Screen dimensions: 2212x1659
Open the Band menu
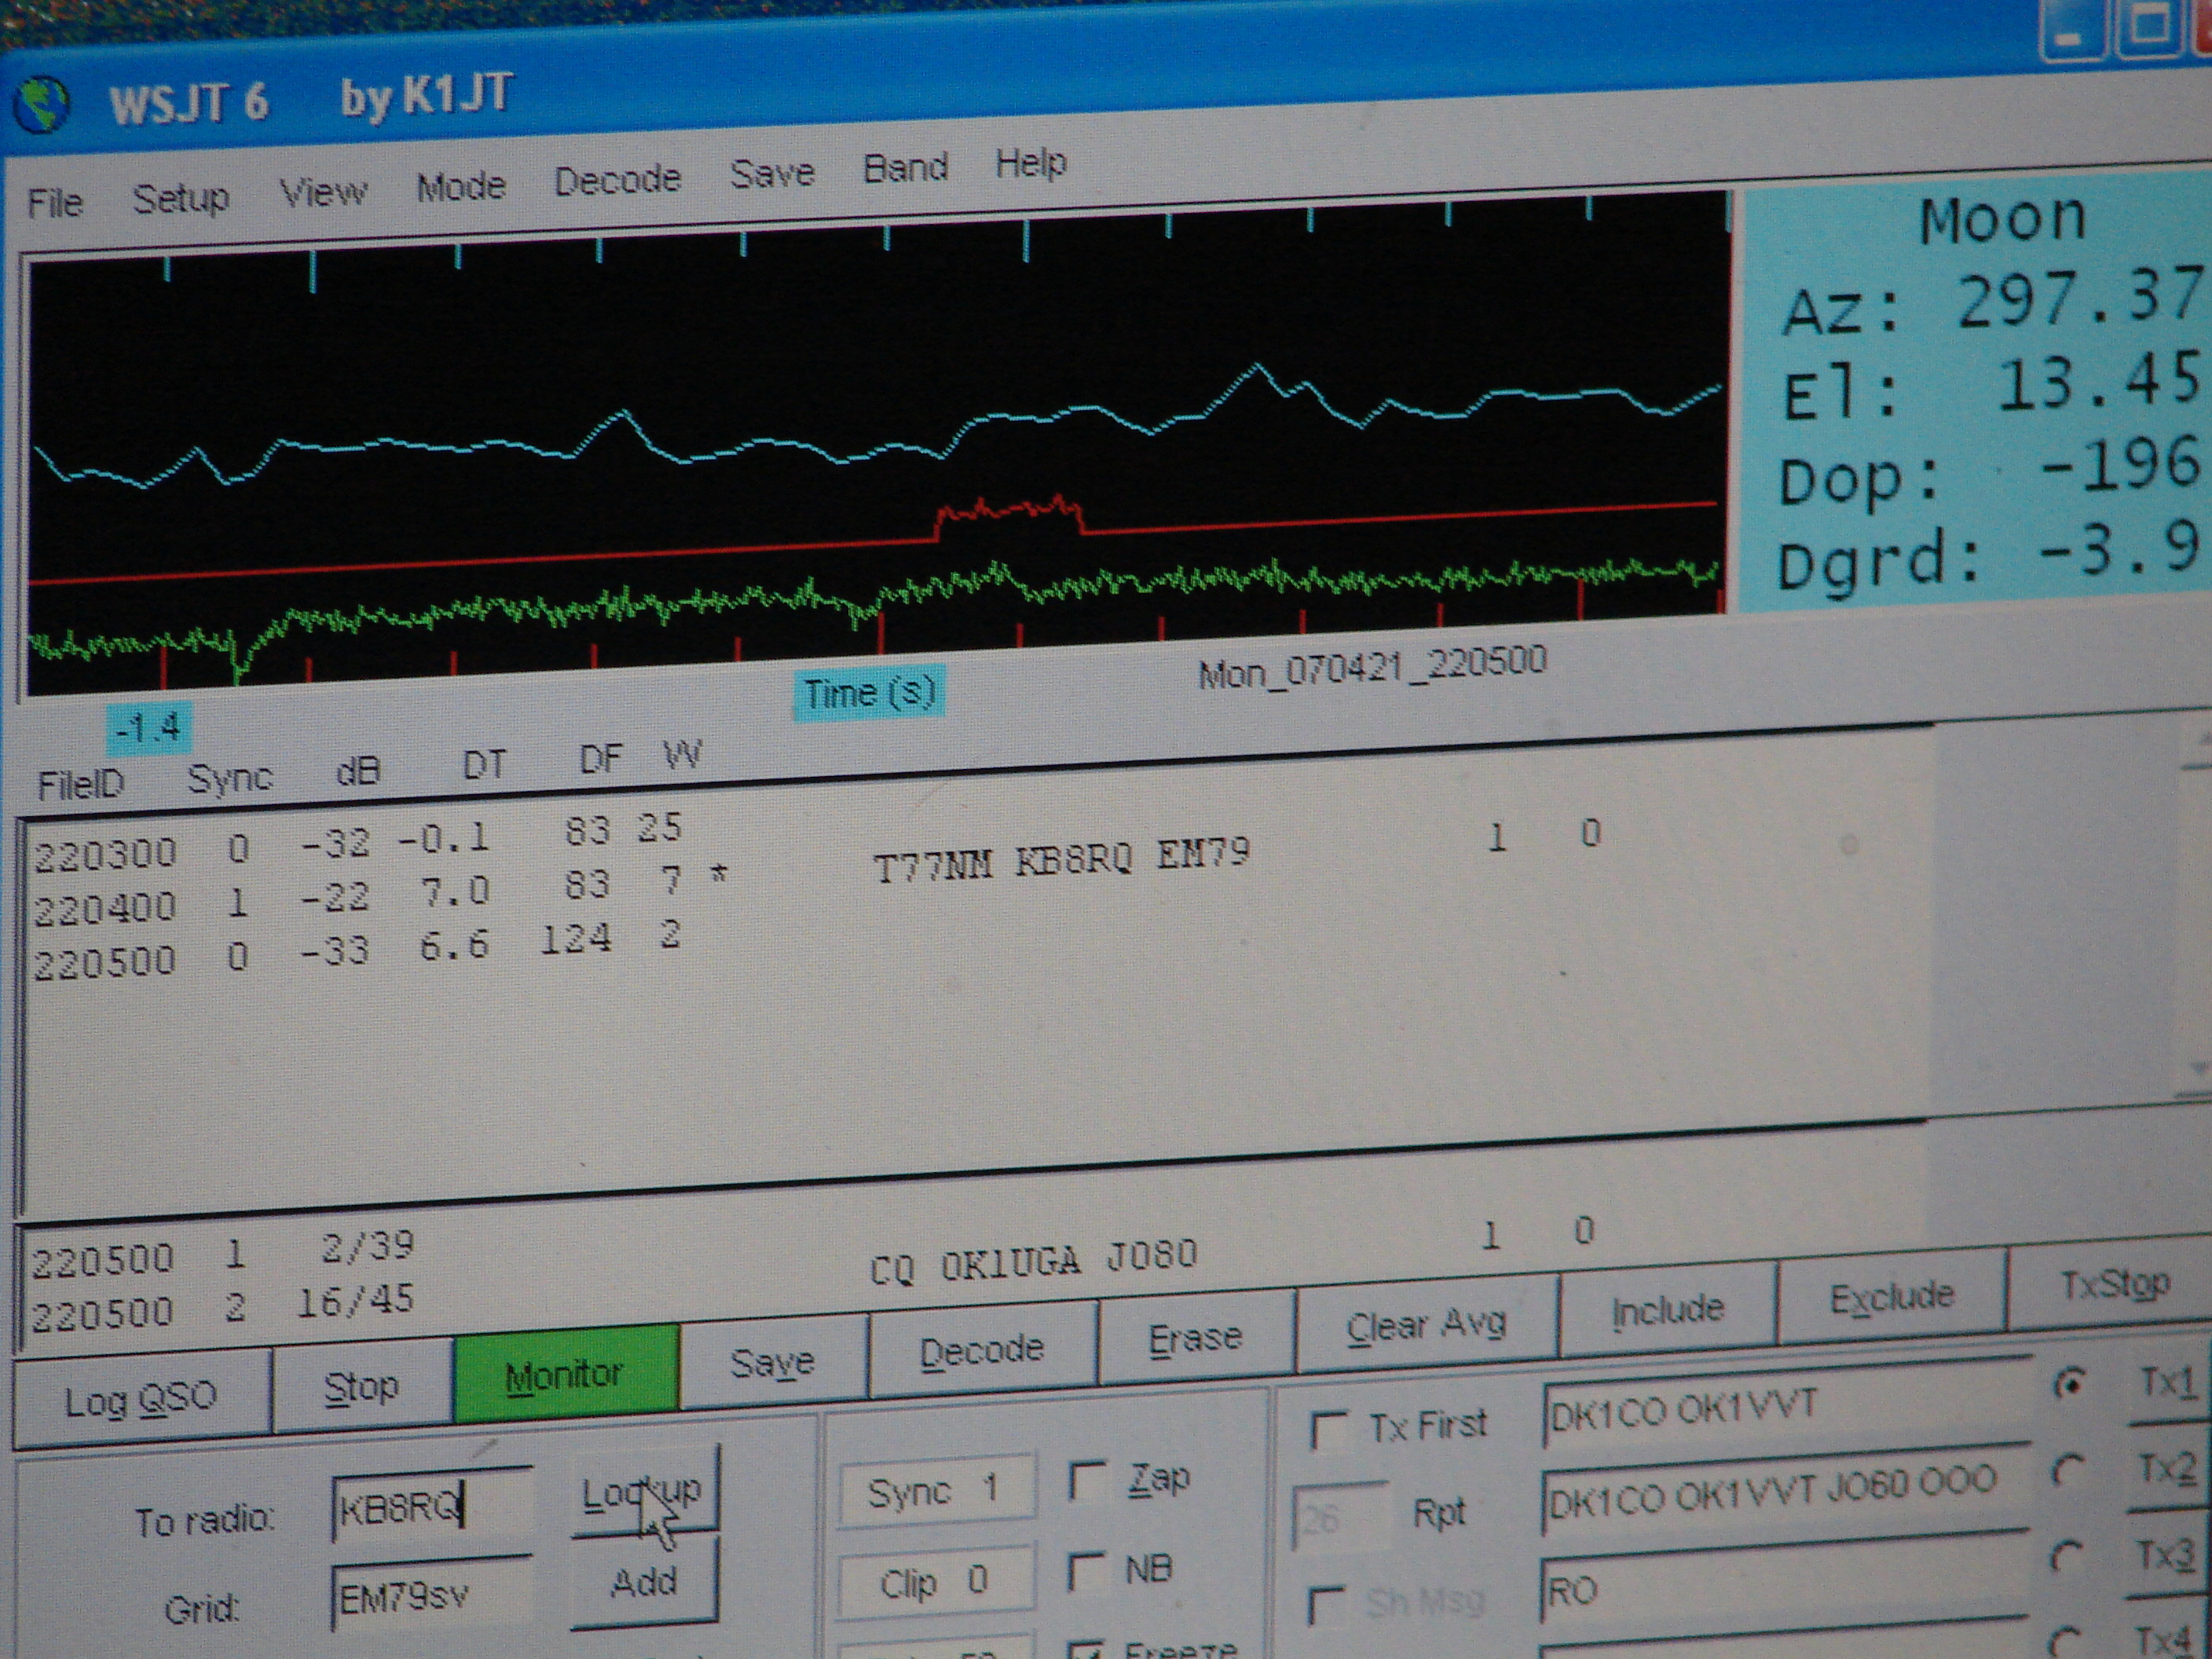[x=905, y=167]
